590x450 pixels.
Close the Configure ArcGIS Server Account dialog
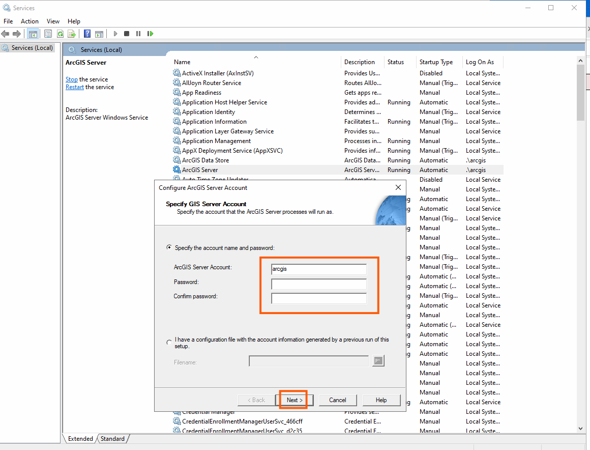click(x=398, y=187)
